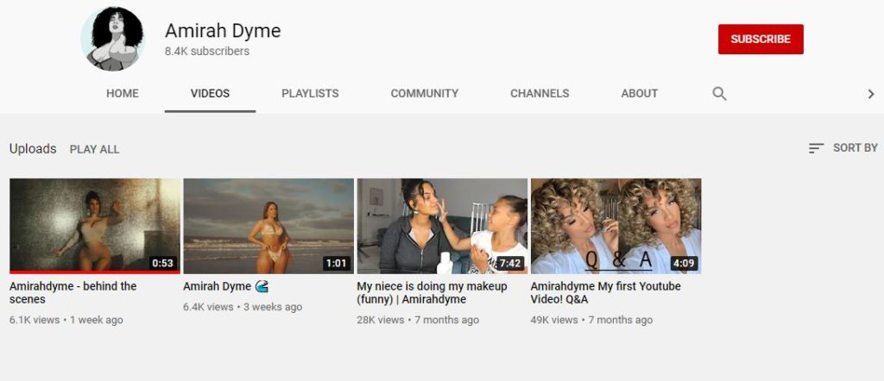Click the video title 'Amirah Dyme' with wave emoji

click(x=225, y=286)
